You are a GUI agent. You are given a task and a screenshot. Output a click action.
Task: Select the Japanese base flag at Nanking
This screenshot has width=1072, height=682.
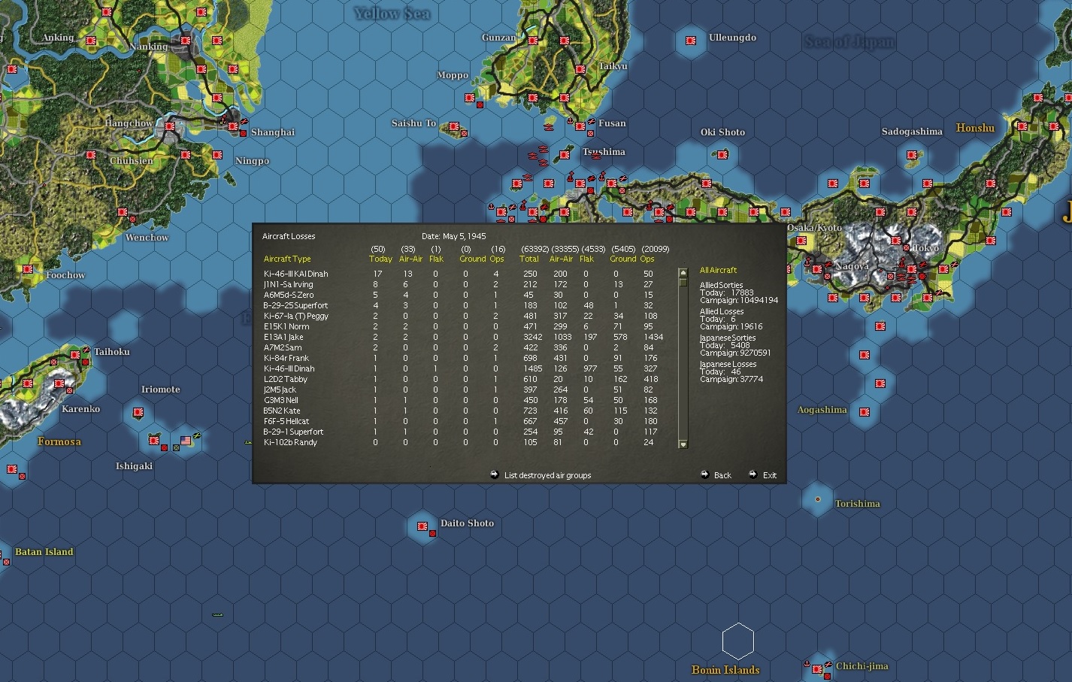pos(186,41)
